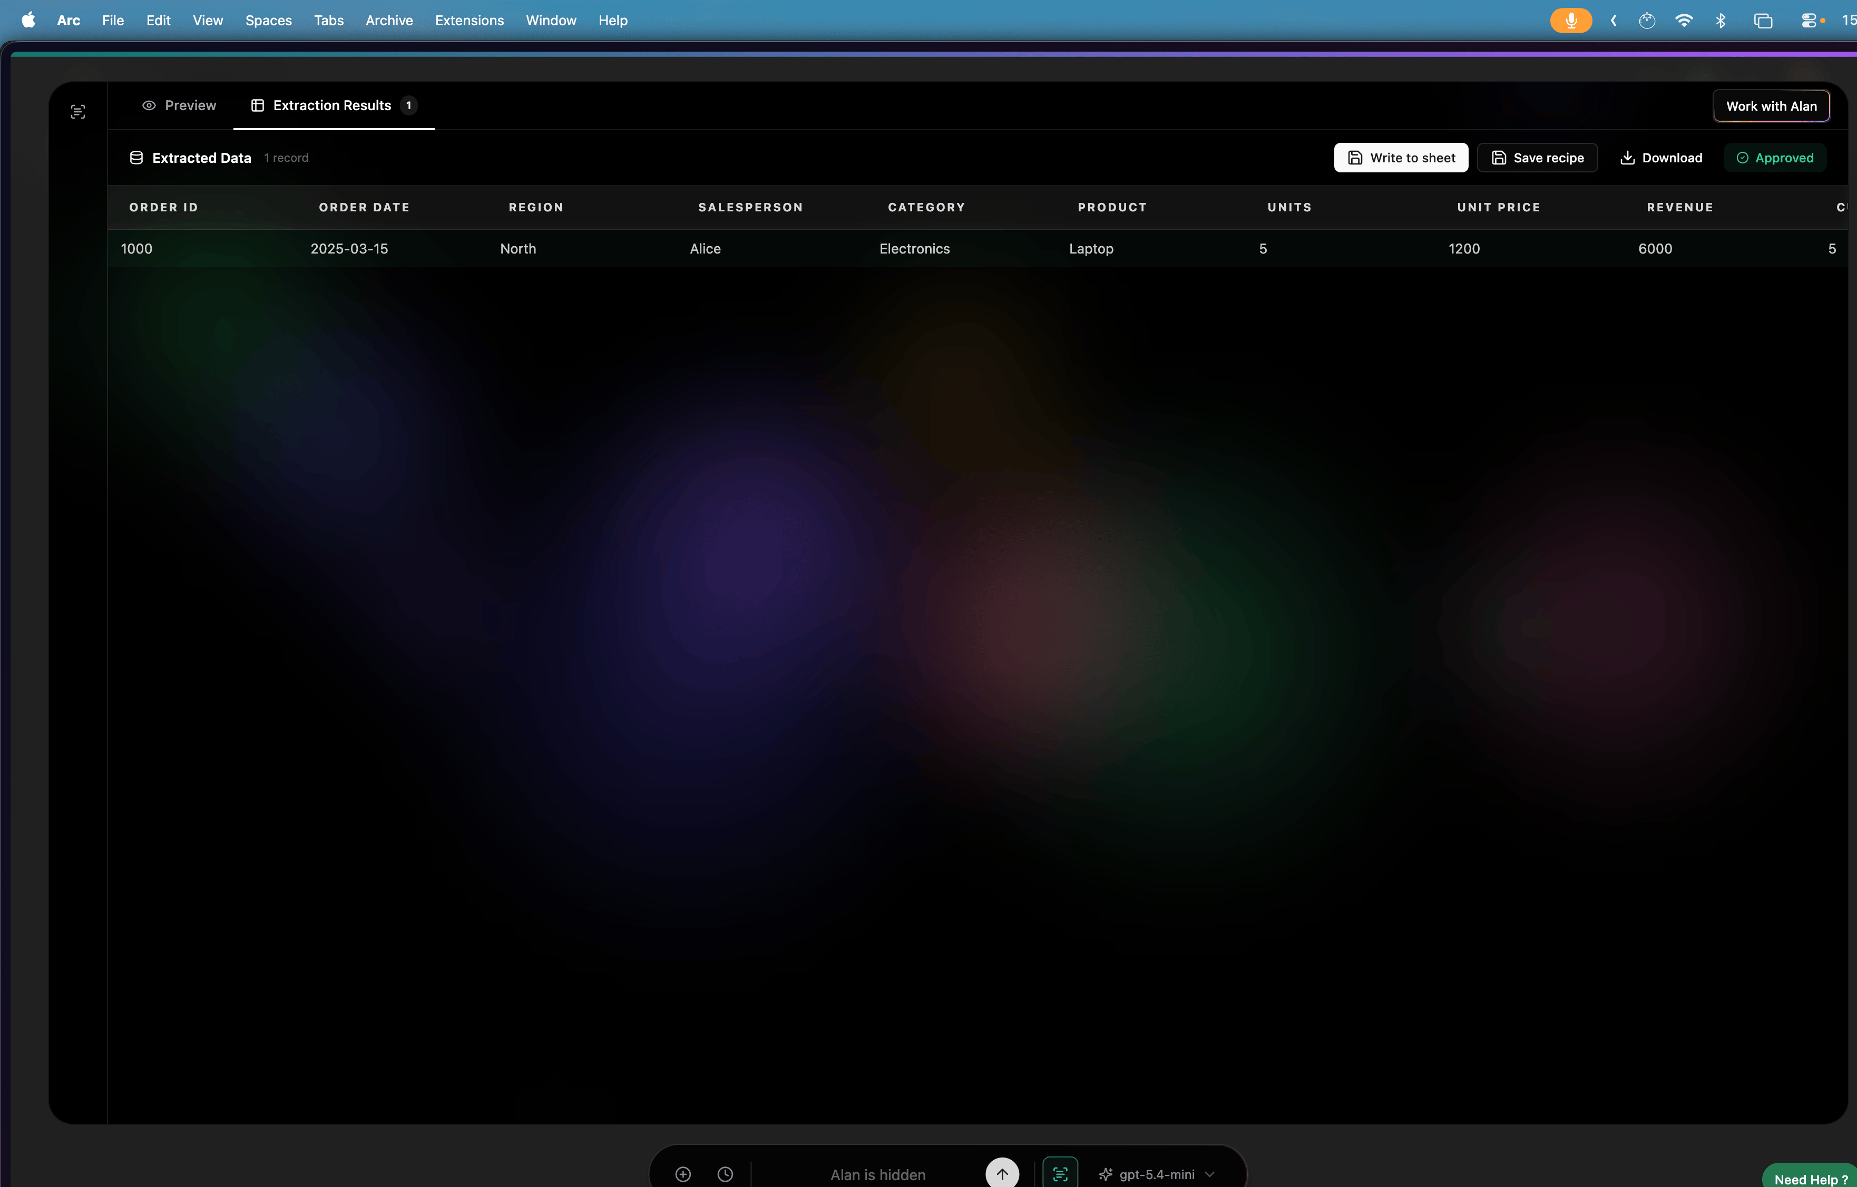This screenshot has height=1187, width=1857.
Task: Select the North region cell
Action: tap(517, 248)
